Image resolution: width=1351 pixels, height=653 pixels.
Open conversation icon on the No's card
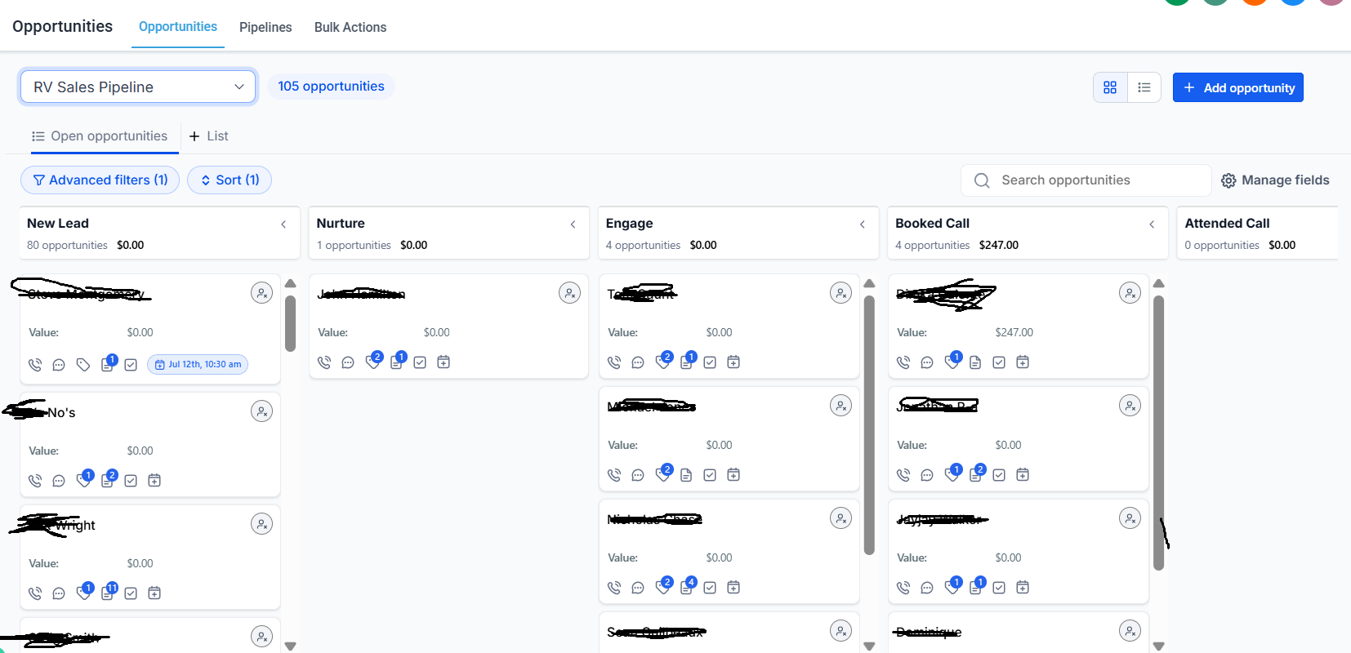59,481
